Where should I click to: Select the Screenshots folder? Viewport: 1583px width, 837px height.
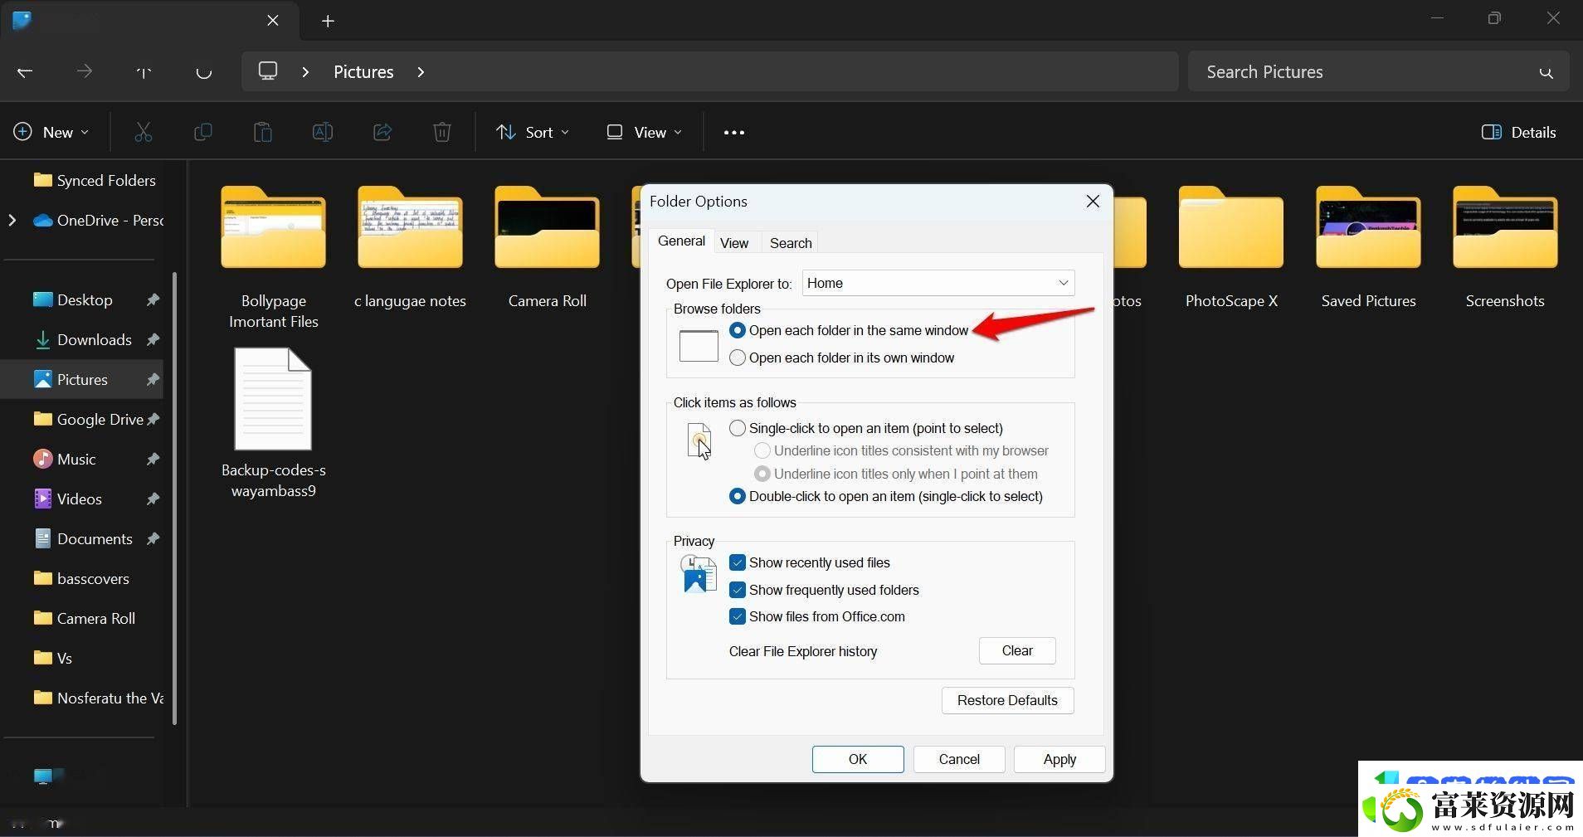(1505, 248)
